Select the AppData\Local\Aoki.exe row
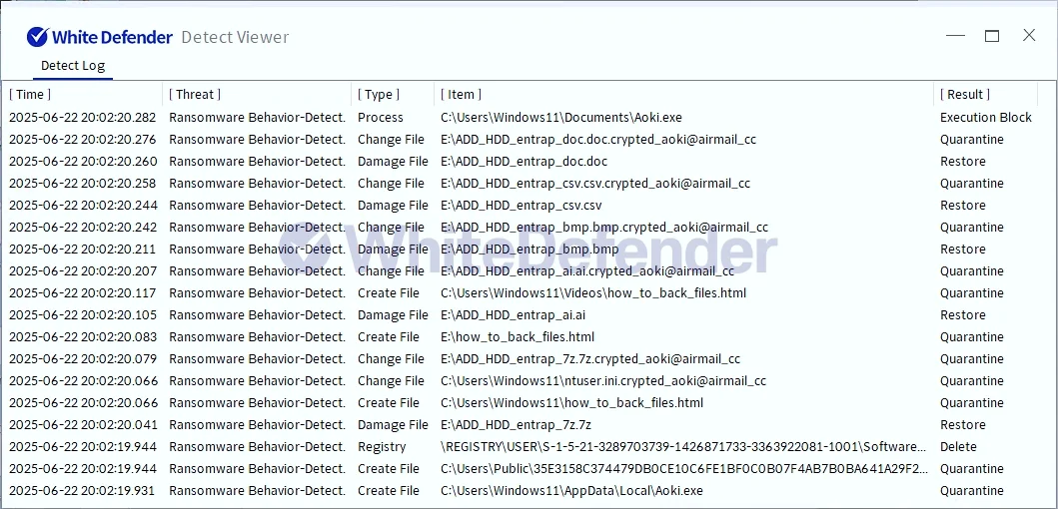1058x509 pixels. pos(571,491)
